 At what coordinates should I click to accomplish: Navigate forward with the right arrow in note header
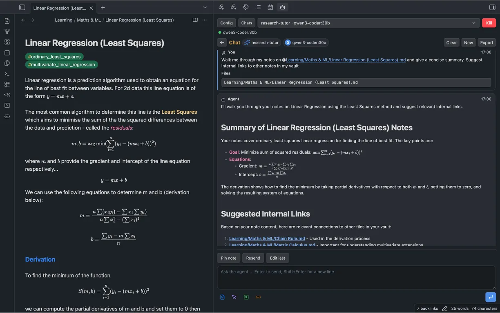(33, 20)
